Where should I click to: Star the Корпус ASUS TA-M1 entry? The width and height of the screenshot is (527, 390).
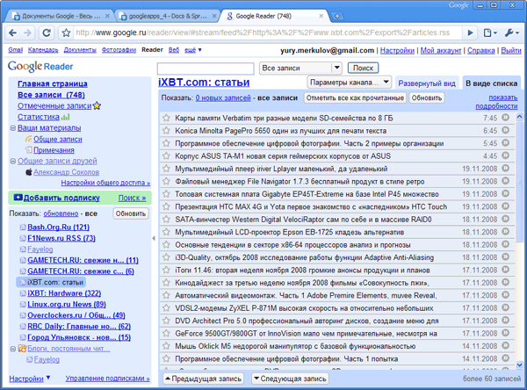coord(166,155)
